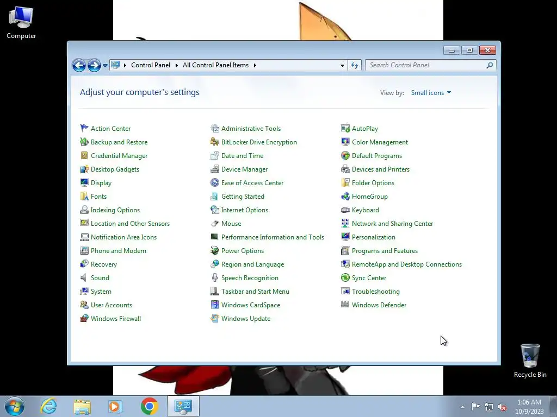The image size is (557, 417).
Task: Open the Personalization link
Action: point(374,237)
